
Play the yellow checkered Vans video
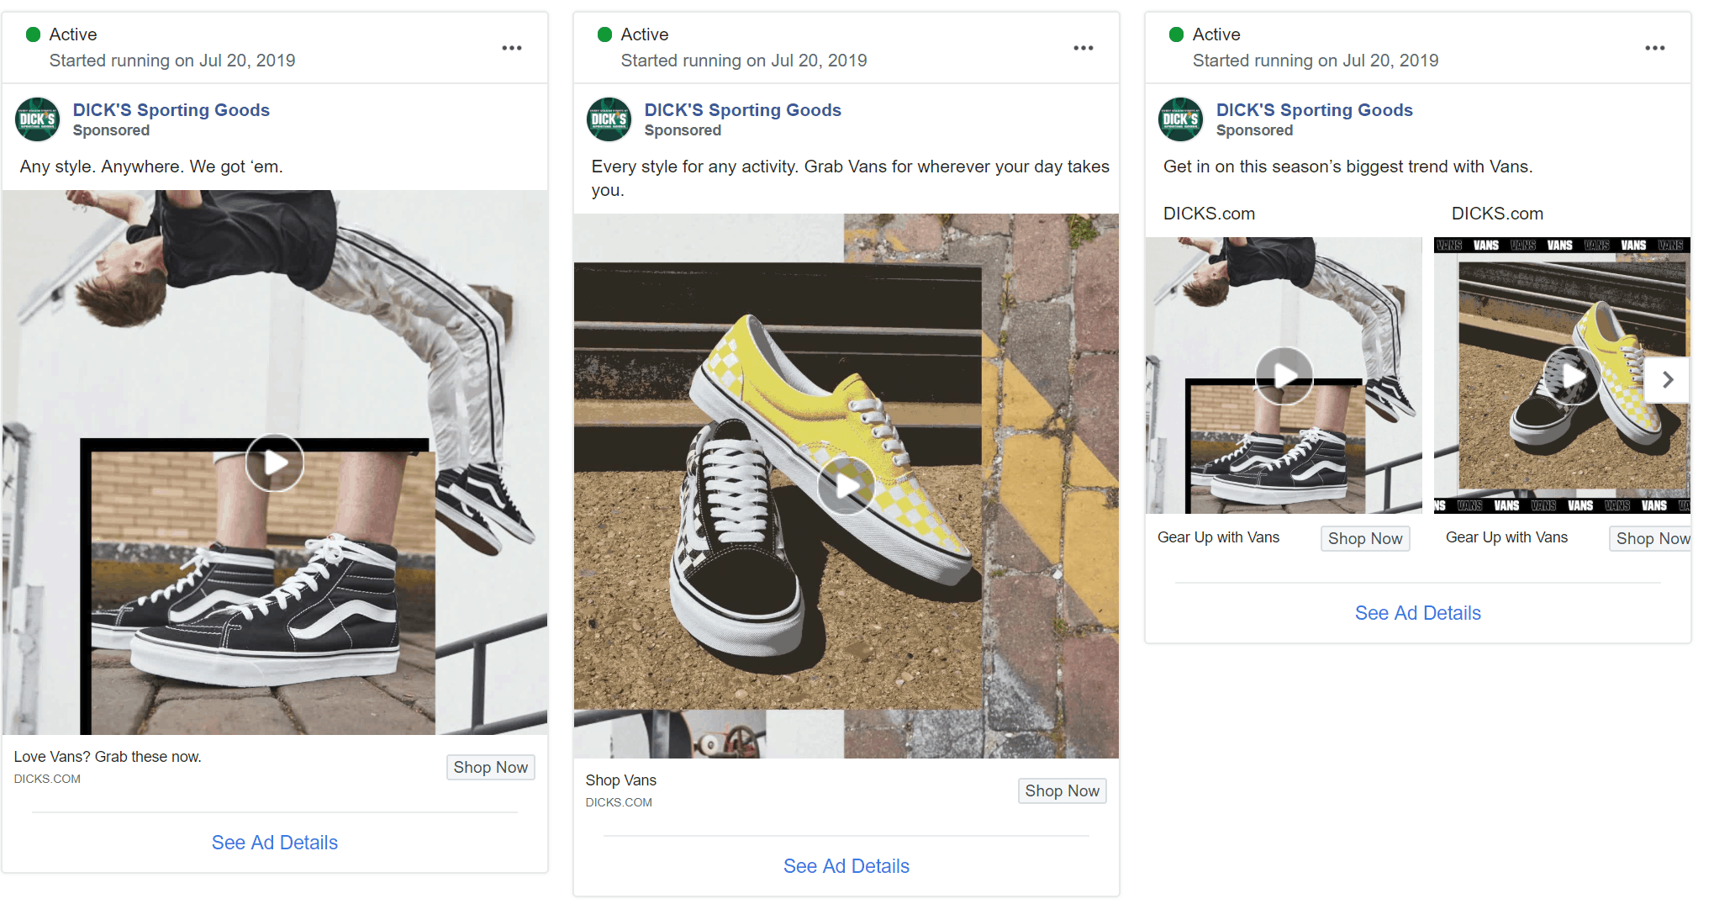point(846,486)
